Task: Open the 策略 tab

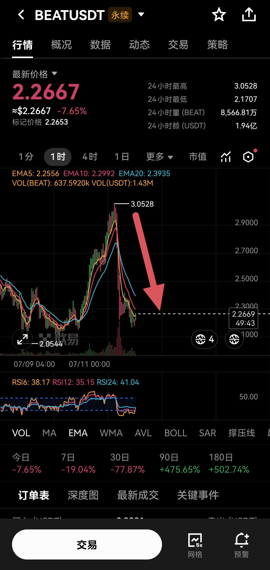Action: click(217, 45)
